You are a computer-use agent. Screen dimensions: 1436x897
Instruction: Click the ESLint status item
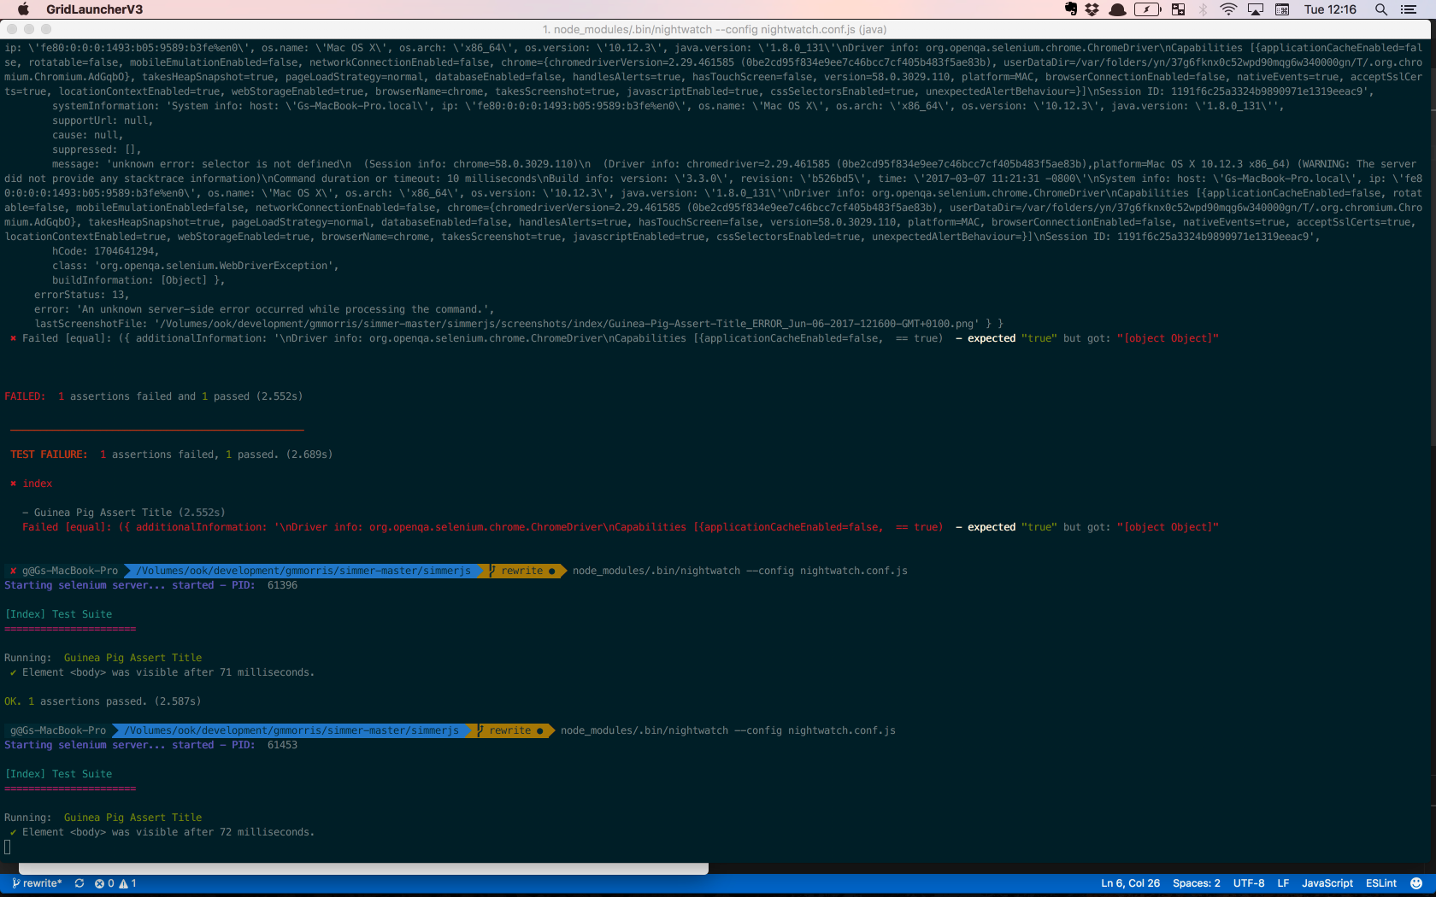tap(1380, 883)
